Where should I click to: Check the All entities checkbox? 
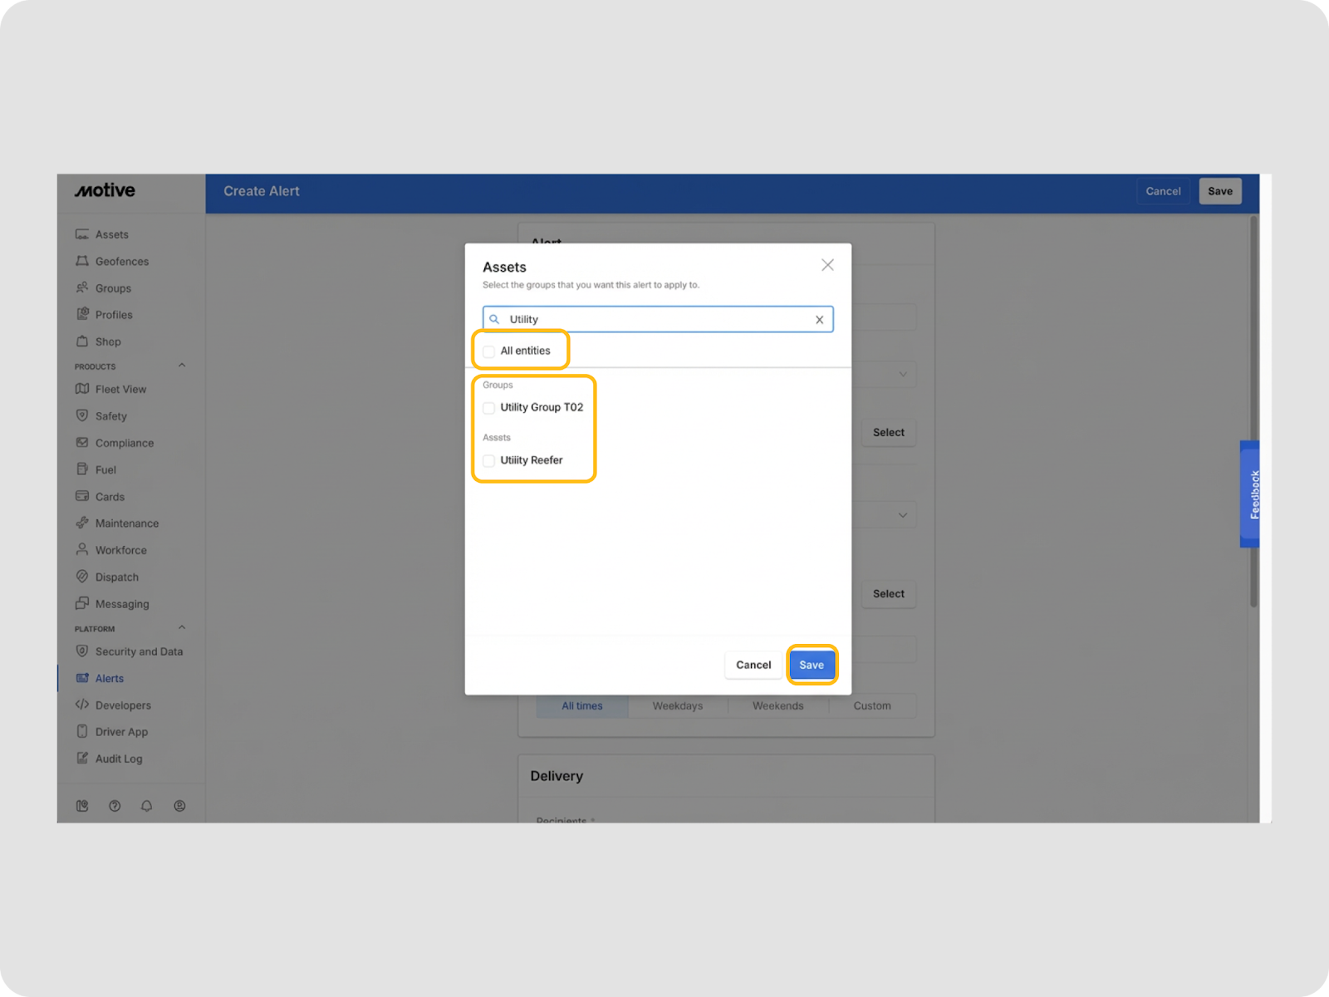click(x=488, y=351)
